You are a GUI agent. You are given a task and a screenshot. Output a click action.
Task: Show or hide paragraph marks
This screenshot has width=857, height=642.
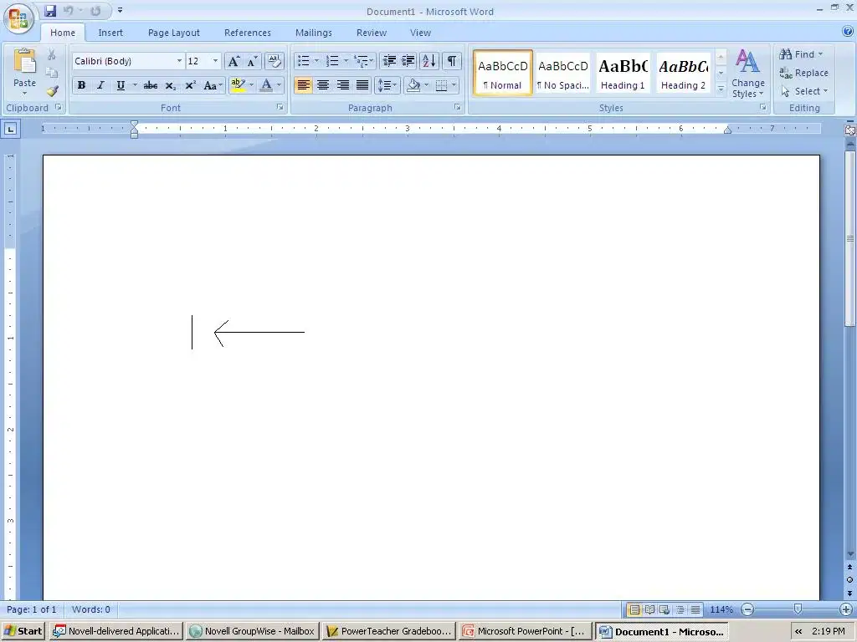coord(452,61)
